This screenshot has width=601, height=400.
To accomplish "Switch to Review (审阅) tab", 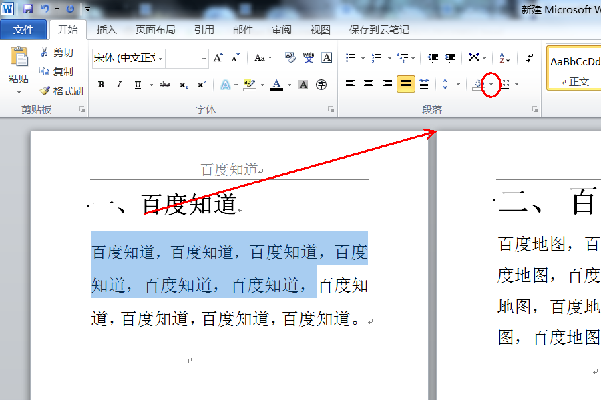I will (x=282, y=30).
